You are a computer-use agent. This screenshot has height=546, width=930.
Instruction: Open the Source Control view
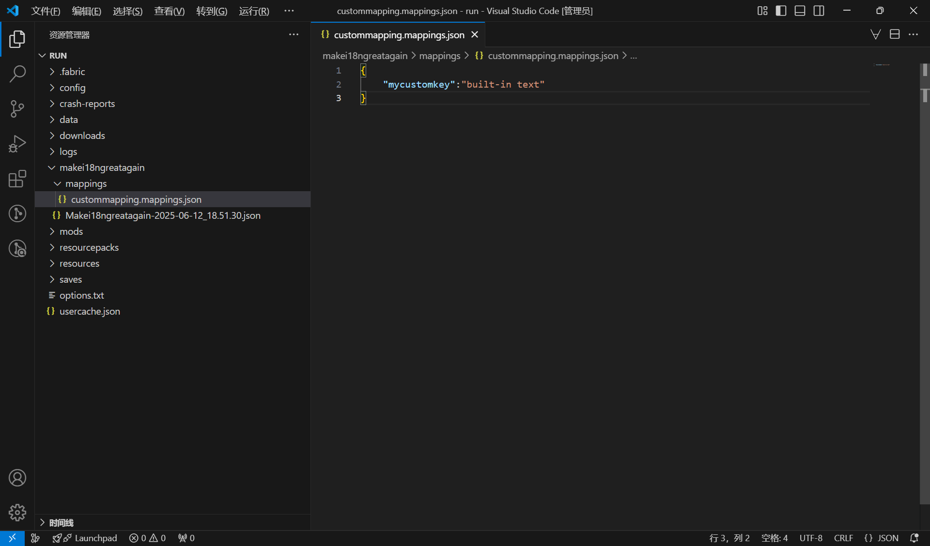[x=17, y=109]
